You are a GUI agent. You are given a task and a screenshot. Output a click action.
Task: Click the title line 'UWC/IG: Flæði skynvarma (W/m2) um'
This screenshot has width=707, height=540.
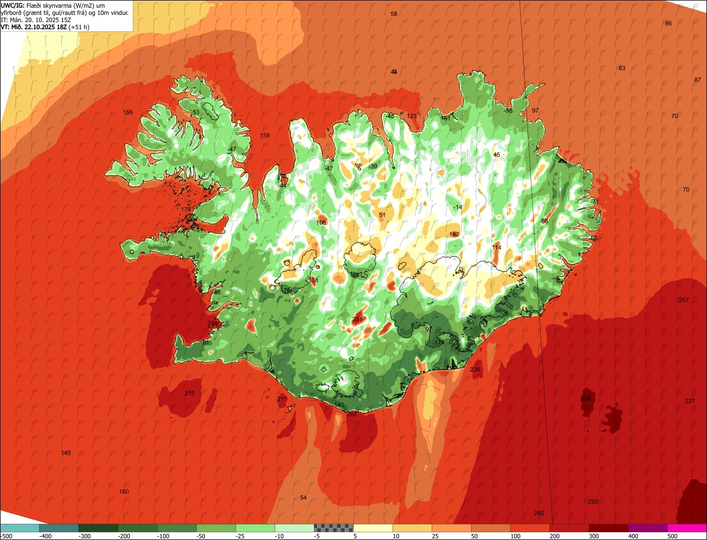tap(53, 5)
